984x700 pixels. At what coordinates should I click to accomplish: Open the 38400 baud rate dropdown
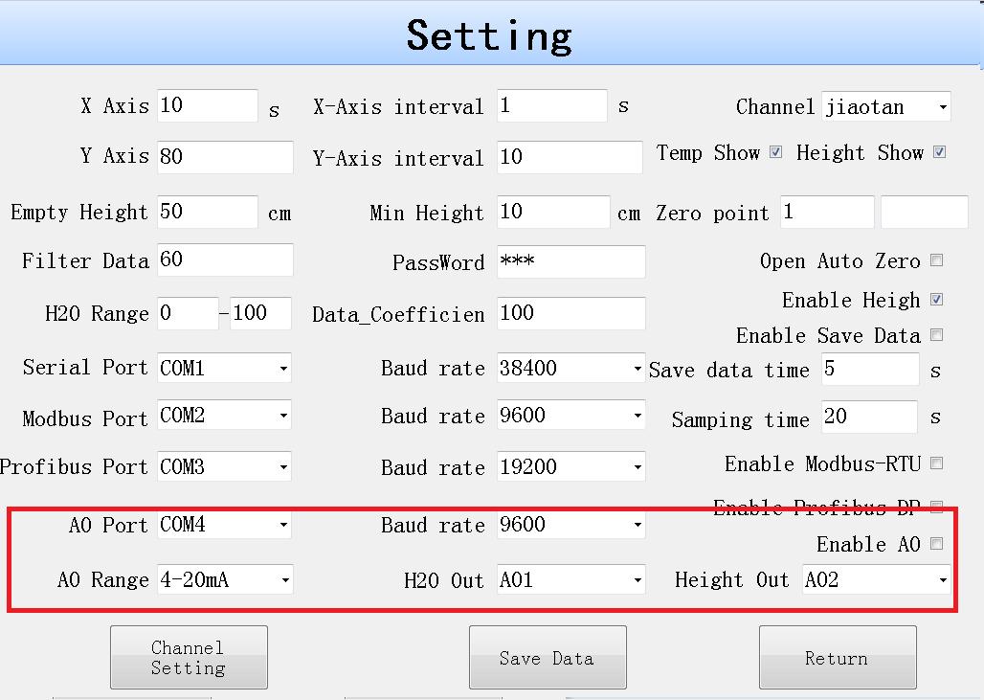(570, 368)
